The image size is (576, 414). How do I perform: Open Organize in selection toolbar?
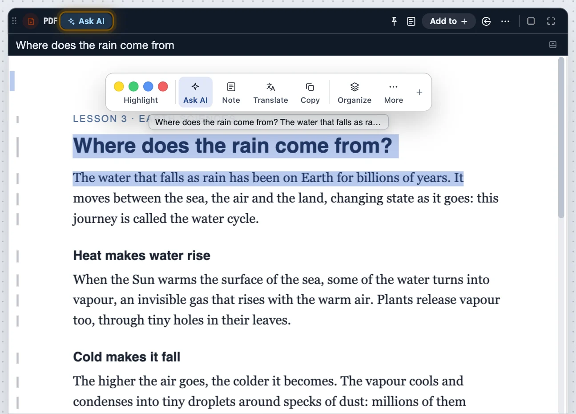click(354, 92)
